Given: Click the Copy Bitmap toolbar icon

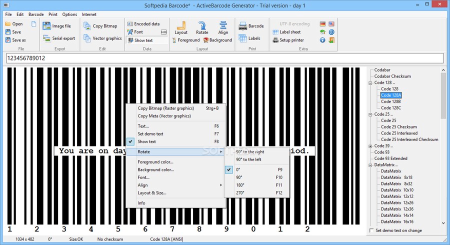Looking at the screenshot, I should pyautogui.click(x=87, y=26).
